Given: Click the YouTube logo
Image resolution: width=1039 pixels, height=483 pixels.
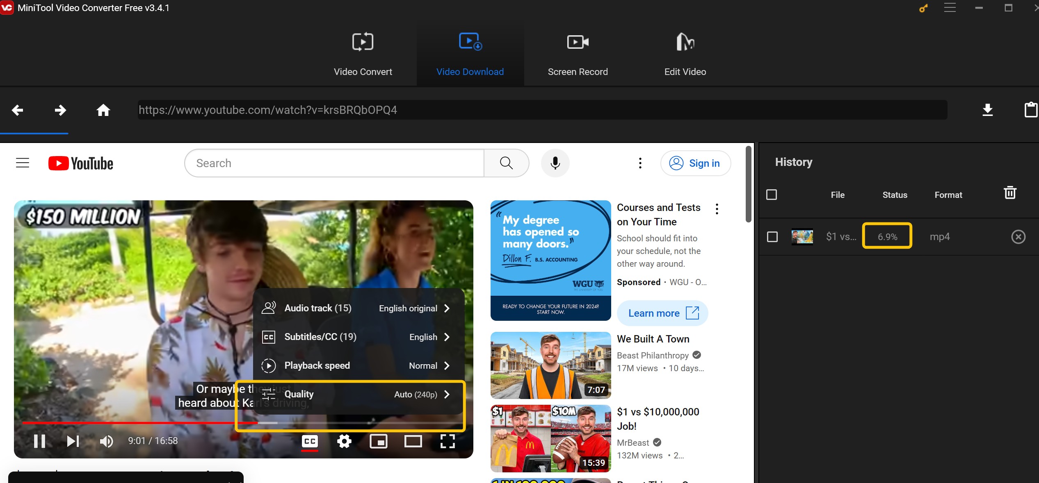Looking at the screenshot, I should (x=81, y=163).
